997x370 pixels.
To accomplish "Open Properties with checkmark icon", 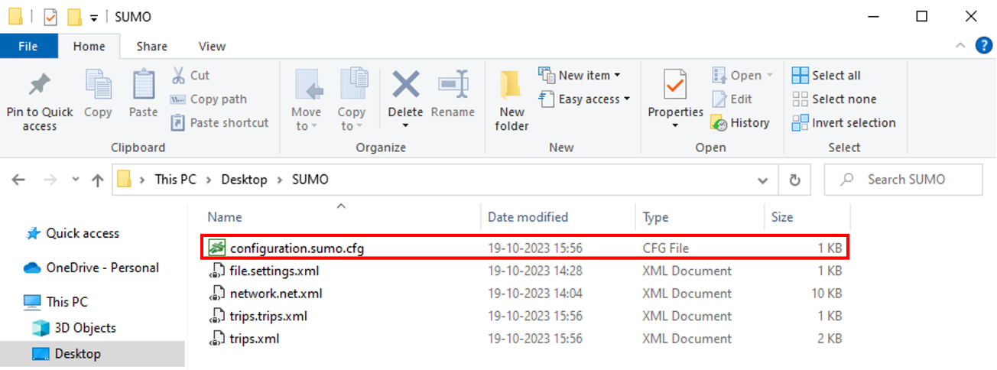I will (675, 85).
